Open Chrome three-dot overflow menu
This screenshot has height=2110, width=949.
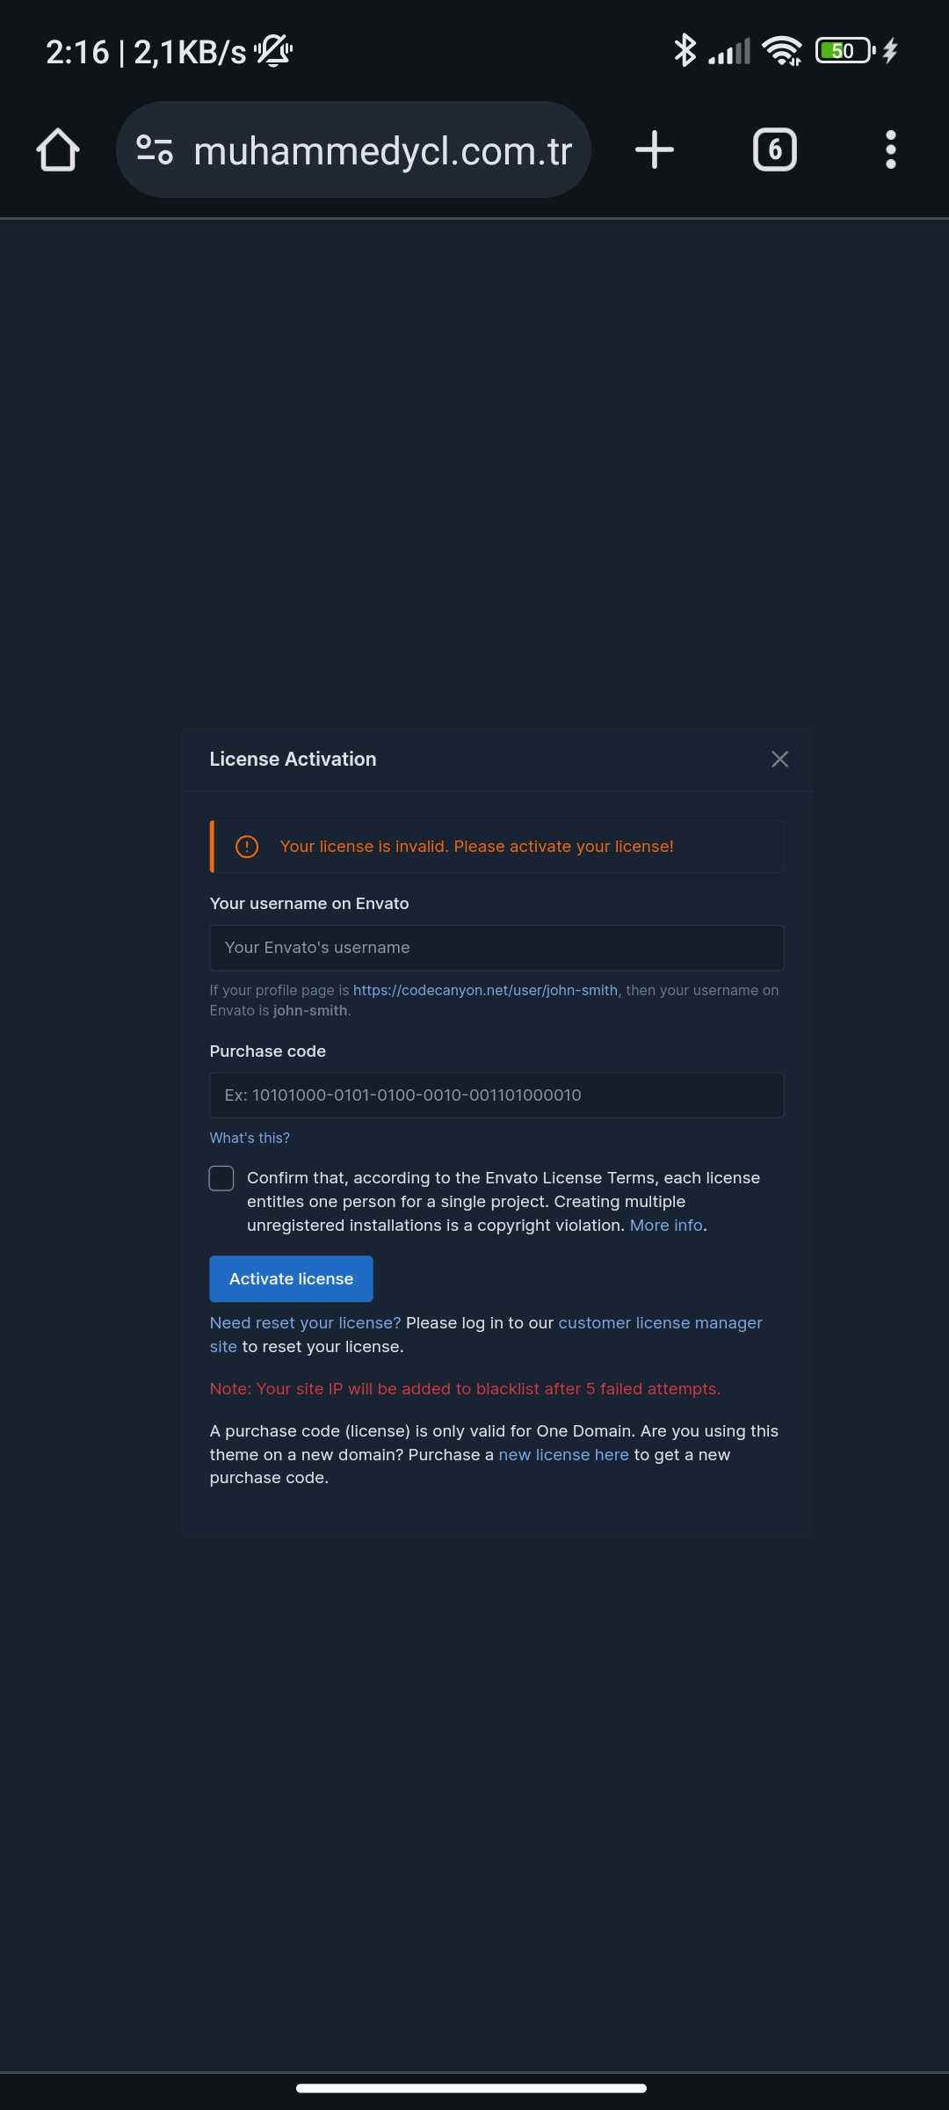tap(891, 149)
